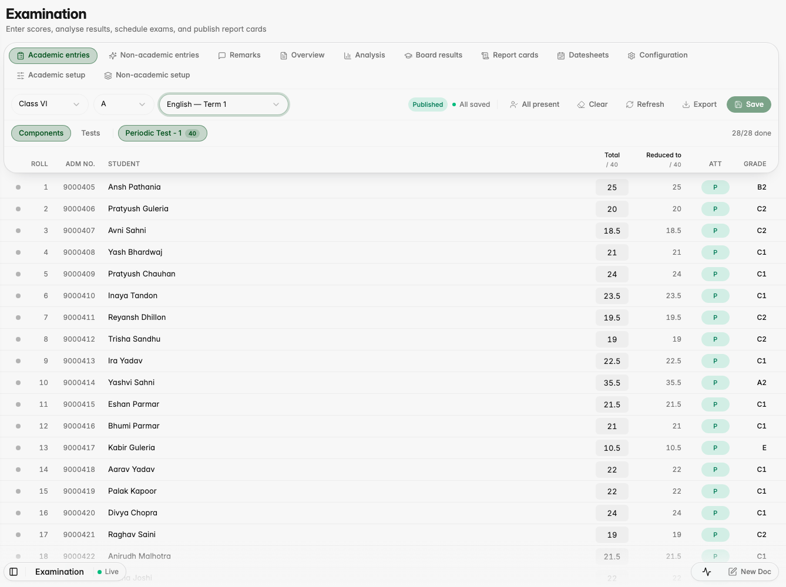
Task: Open the activity pulse icon
Action: [707, 572]
